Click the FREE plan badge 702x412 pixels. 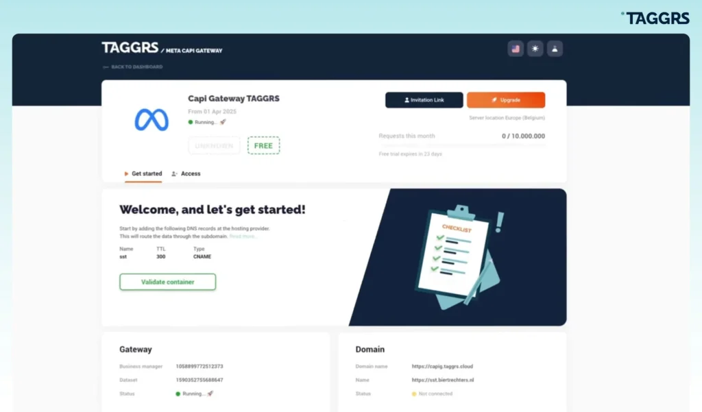[263, 145]
